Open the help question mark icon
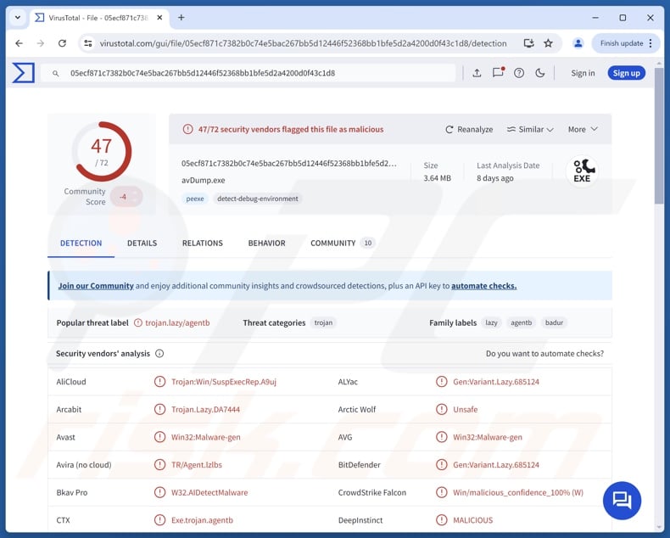 click(519, 73)
